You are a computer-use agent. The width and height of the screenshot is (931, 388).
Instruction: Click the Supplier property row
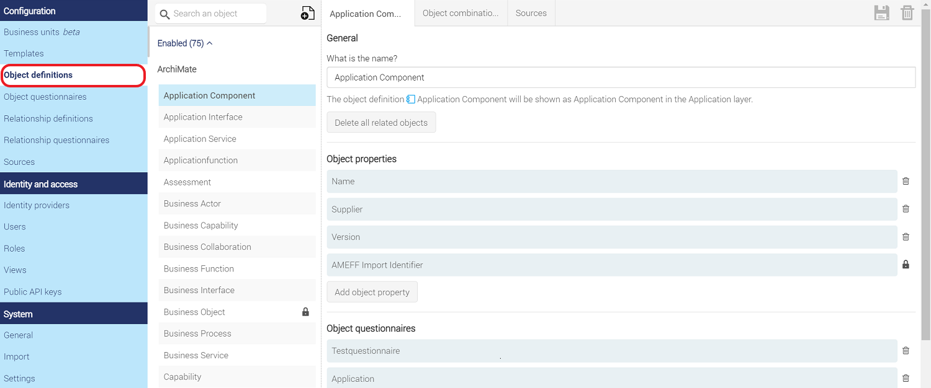point(612,209)
